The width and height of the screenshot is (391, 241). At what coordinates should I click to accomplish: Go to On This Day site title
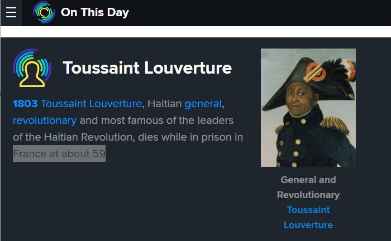(95, 13)
